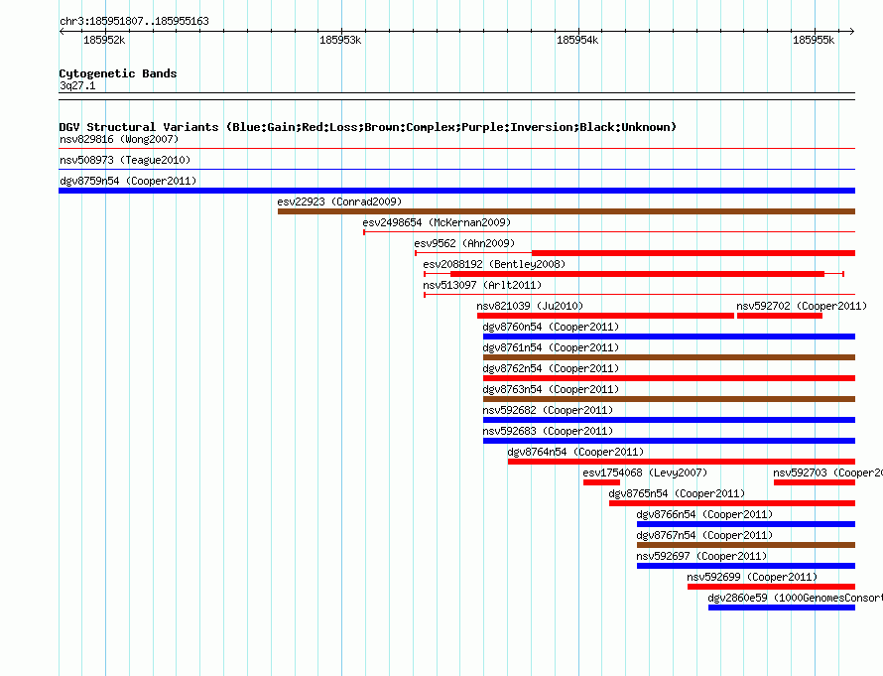The image size is (883, 676).
Task: Select the red nsv592699 loss bar
Action: [x=772, y=587]
